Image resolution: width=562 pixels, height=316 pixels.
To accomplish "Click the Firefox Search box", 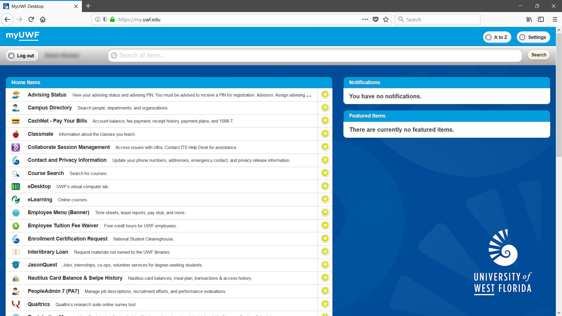I will tap(437, 19).
